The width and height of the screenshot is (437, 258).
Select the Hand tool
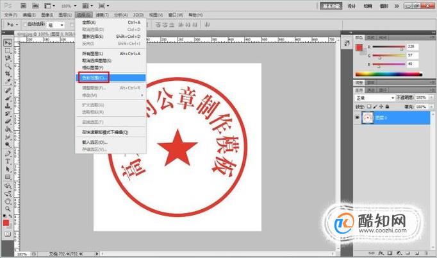pyautogui.click(x=8, y=202)
